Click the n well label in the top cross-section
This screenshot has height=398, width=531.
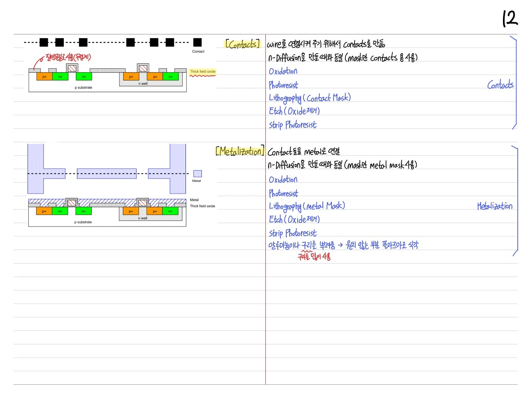[143, 84]
